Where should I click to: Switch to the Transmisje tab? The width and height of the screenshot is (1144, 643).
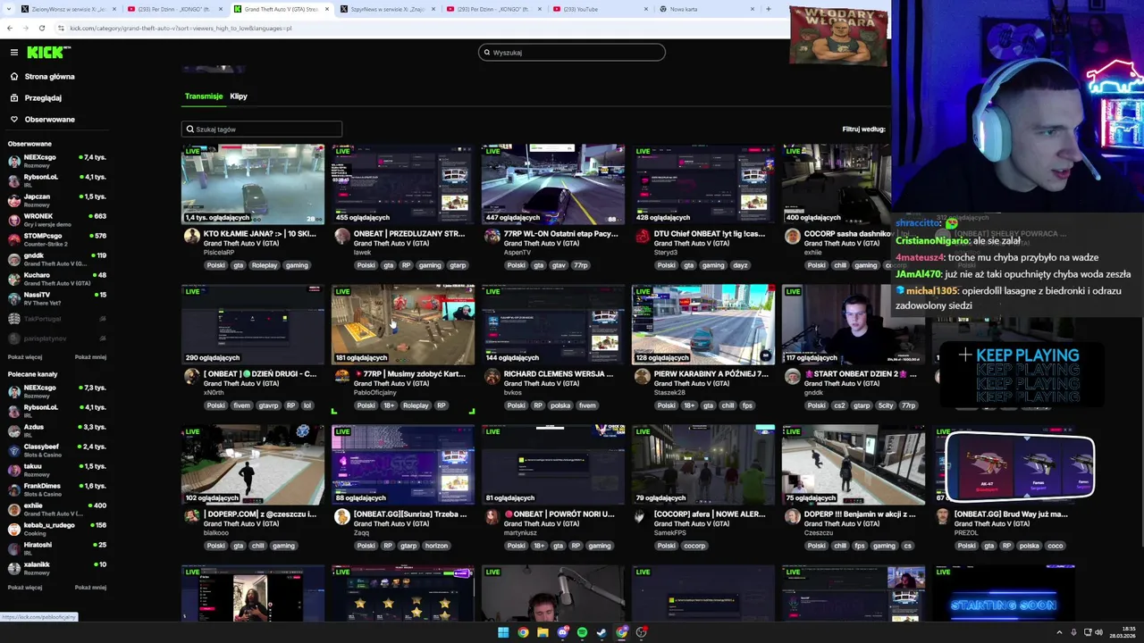[x=204, y=96]
